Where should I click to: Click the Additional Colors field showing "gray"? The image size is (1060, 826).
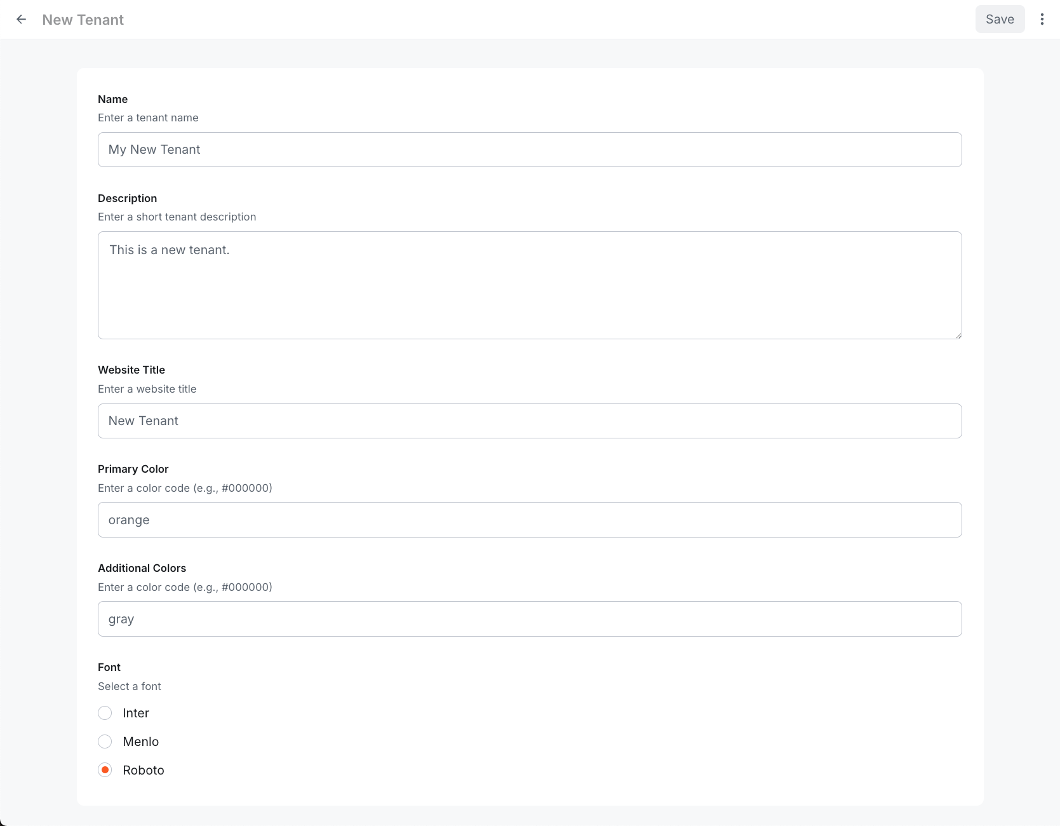click(x=530, y=618)
